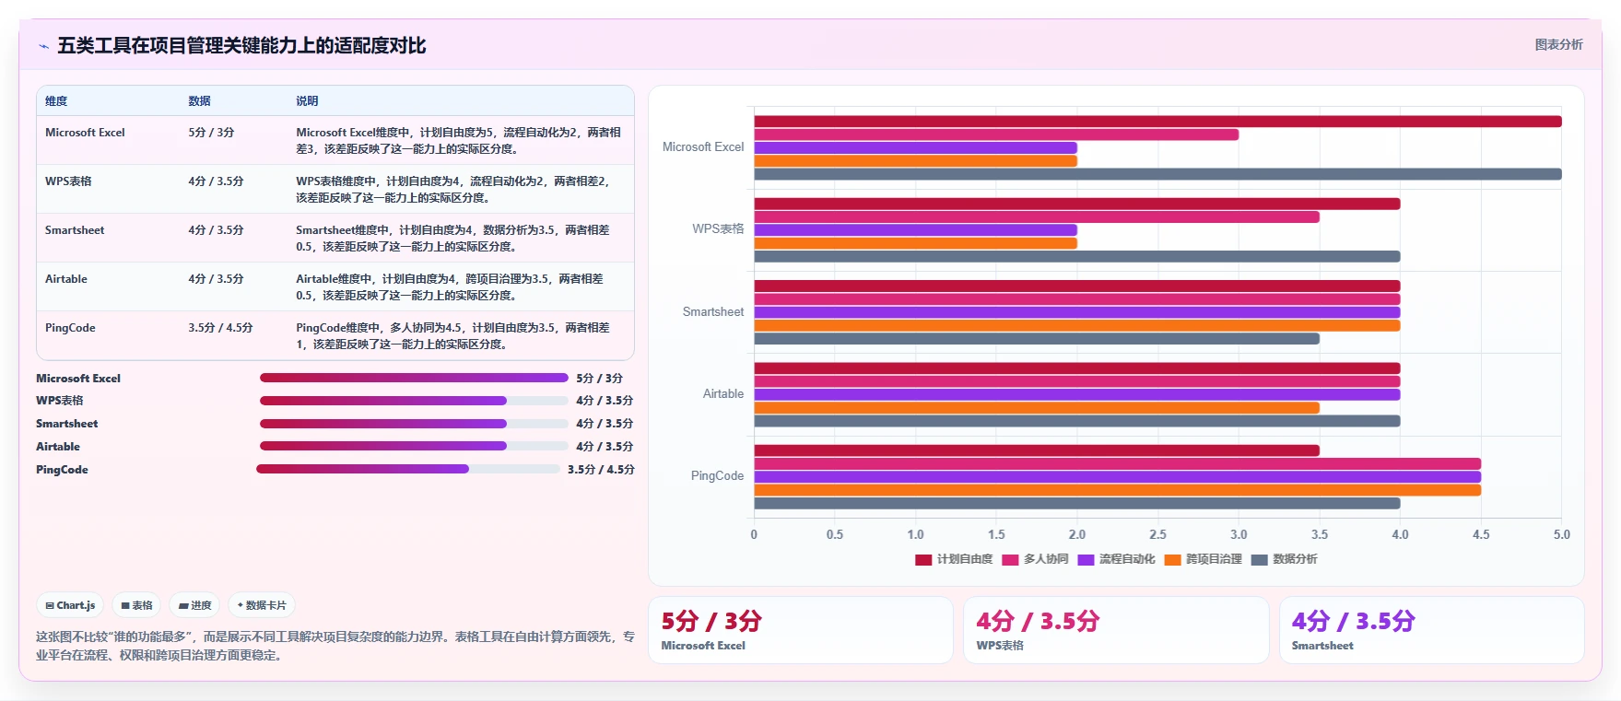This screenshot has height=701, width=1621.
Task: Click the WPS表格 progress bar
Action: tap(414, 401)
